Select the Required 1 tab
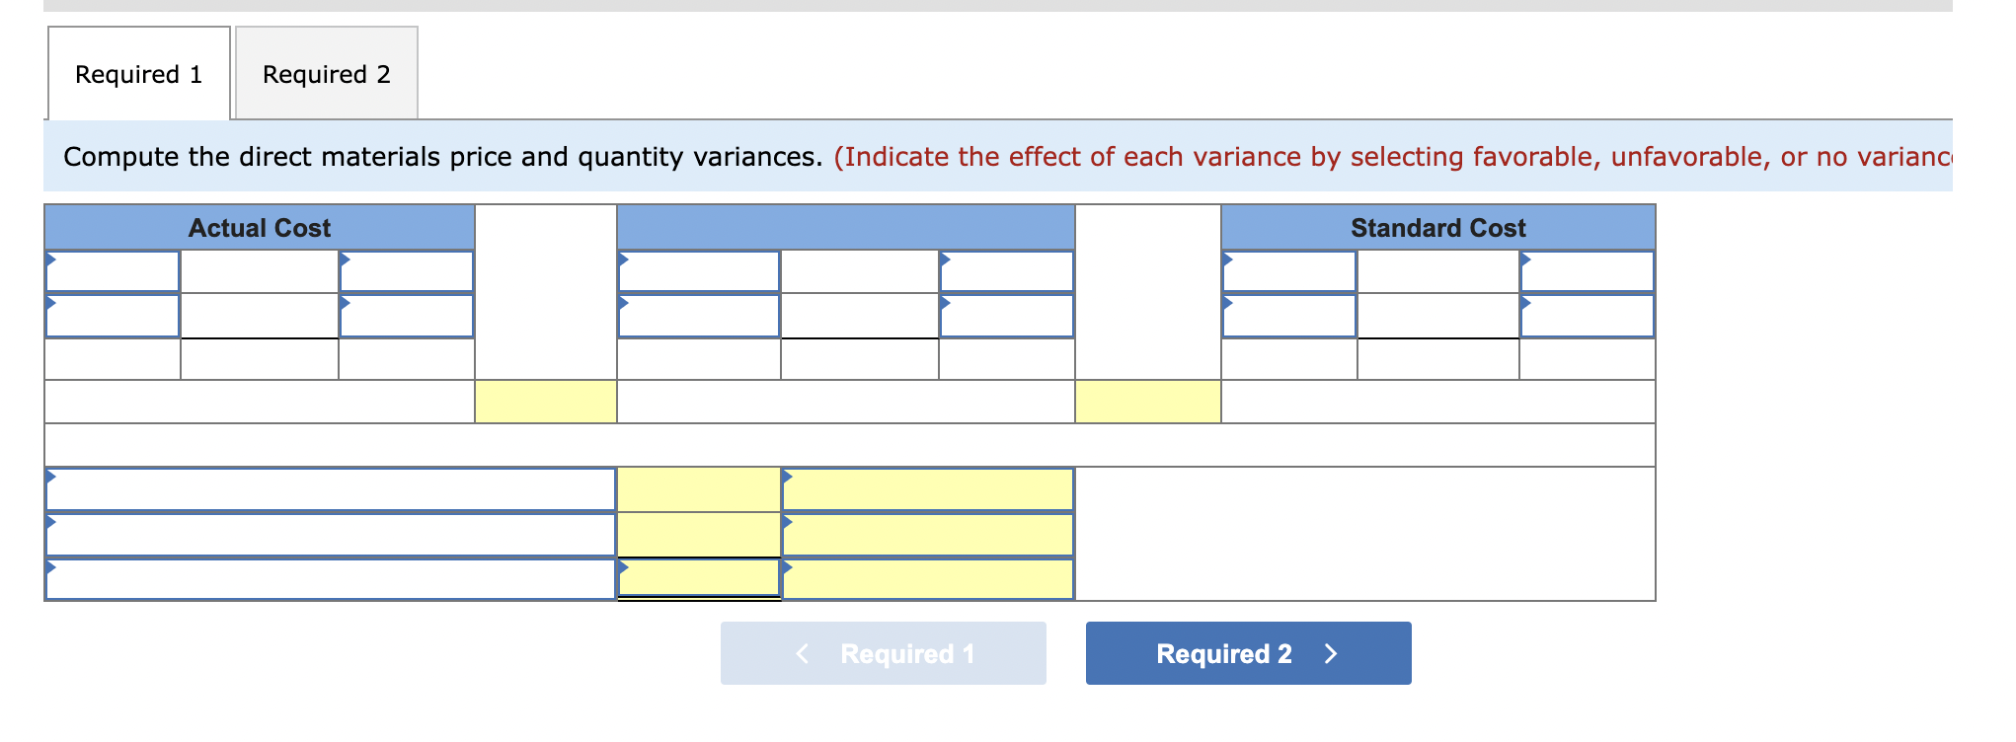 (138, 74)
